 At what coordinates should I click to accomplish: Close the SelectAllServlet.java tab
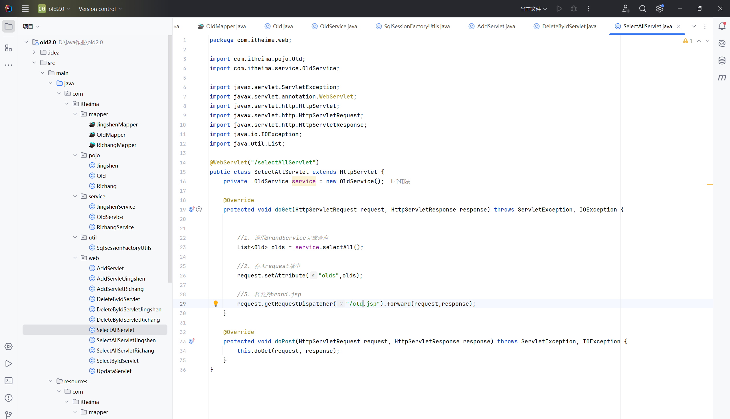point(679,27)
